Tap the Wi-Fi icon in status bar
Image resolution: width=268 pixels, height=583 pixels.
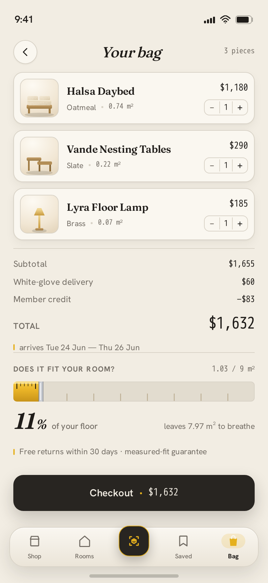click(226, 19)
